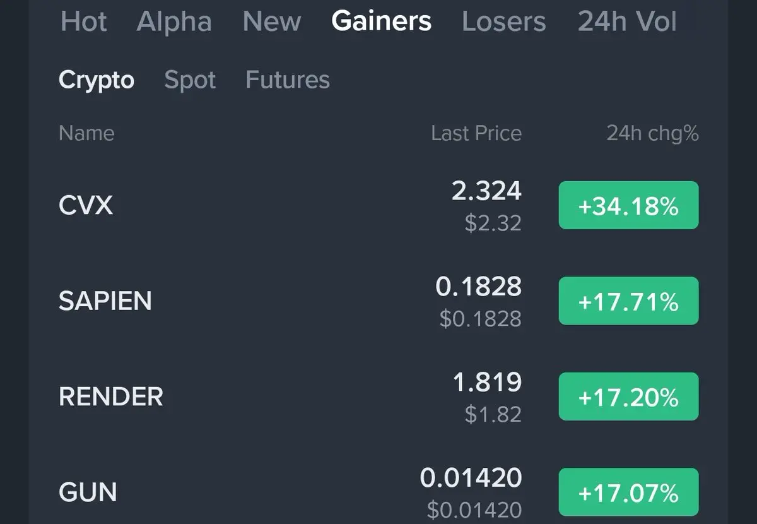Switch to the Losers tab

point(504,21)
